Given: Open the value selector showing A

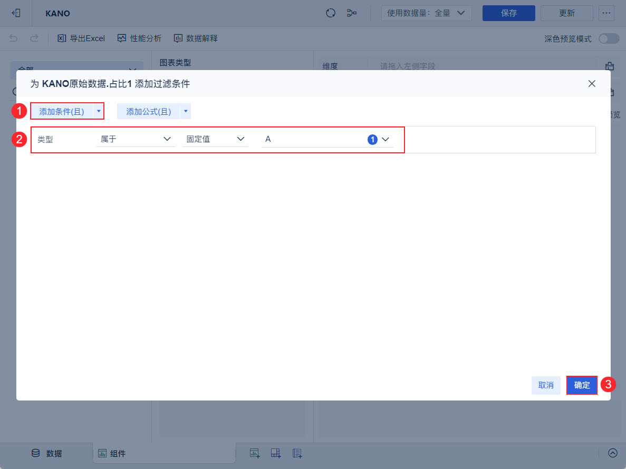Looking at the screenshot, I should pos(328,139).
